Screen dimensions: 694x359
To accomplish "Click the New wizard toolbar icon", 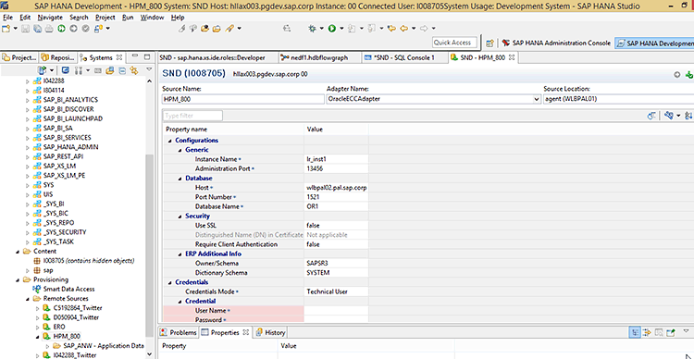I will (x=6, y=29).
